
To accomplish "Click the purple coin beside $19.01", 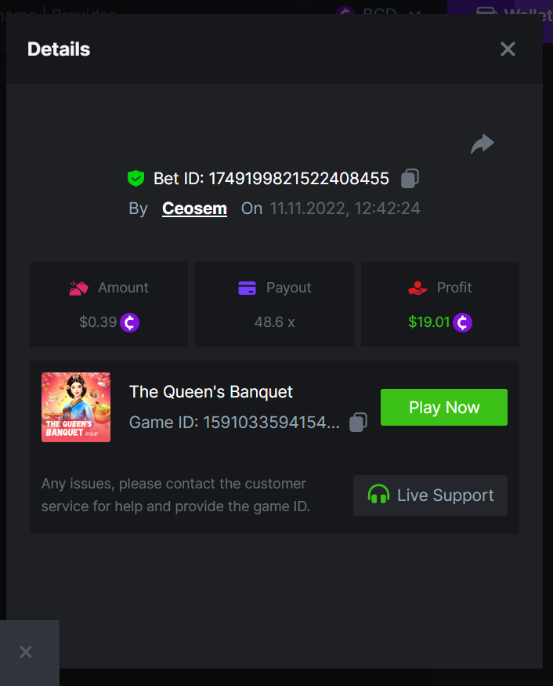I will [464, 322].
